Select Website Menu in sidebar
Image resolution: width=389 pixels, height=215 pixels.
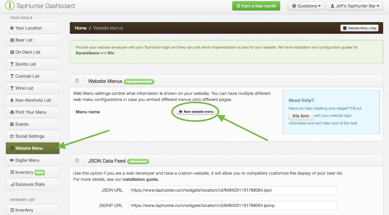(x=33, y=148)
